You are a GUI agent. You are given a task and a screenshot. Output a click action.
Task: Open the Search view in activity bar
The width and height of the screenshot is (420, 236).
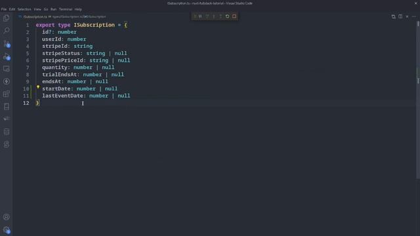(6, 31)
